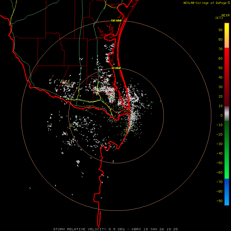Click the -90 value on velocity scale
The image size is (231, 231).
click(x=219, y=201)
